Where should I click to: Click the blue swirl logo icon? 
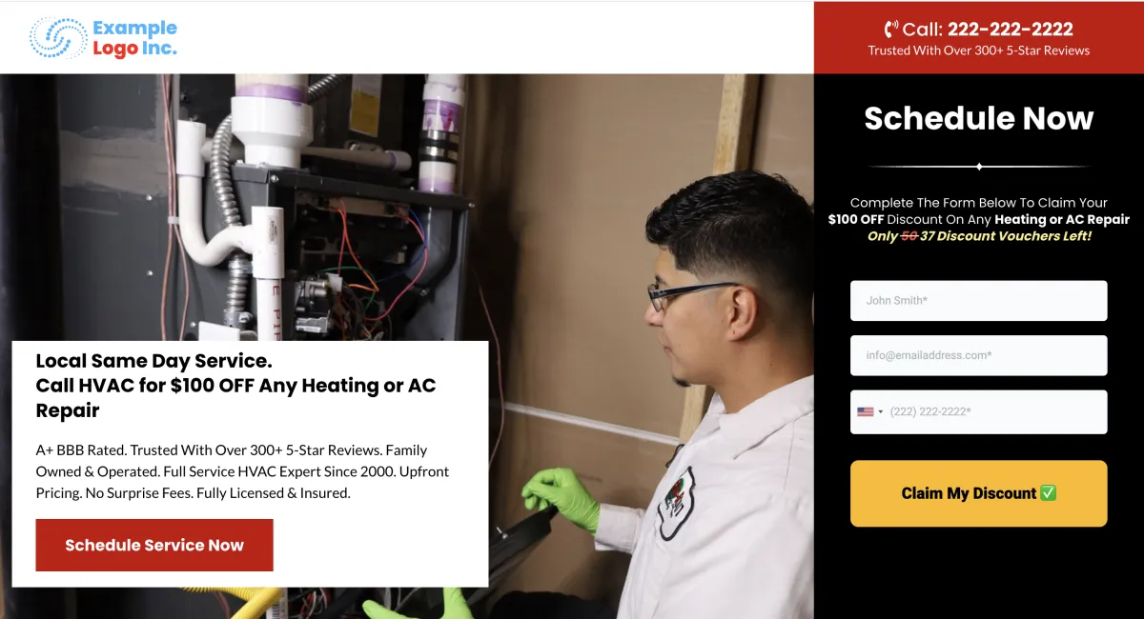pos(58,38)
